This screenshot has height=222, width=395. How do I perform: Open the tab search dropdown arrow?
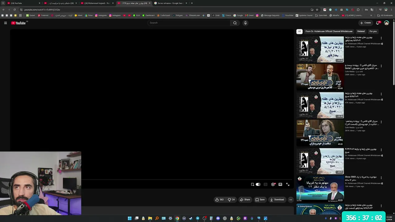(3, 3)
